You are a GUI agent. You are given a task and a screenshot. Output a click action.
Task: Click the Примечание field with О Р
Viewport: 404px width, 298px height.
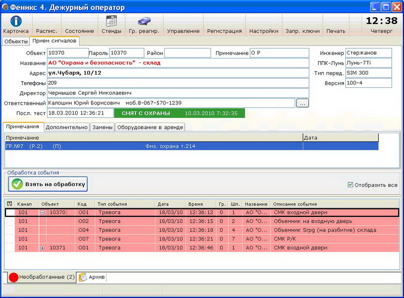click(x=279, y=53)
